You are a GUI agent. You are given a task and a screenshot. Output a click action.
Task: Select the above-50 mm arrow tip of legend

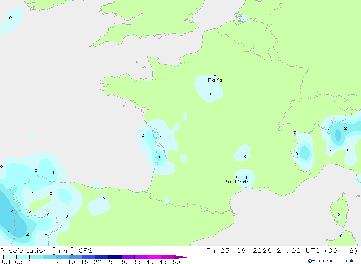(180, 257)
